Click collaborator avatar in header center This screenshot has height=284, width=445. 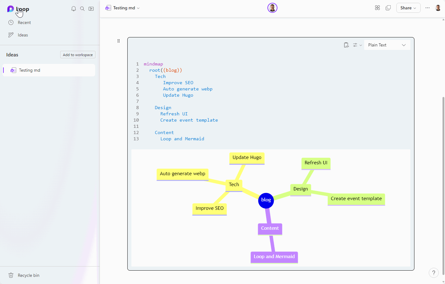tap(272, 8)
